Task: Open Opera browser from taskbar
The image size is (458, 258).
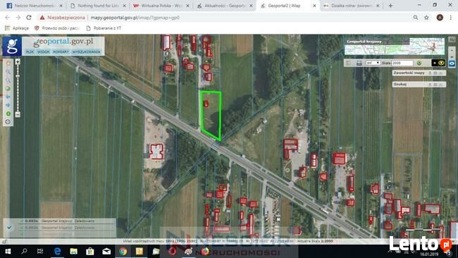Action: click(173, 251)
